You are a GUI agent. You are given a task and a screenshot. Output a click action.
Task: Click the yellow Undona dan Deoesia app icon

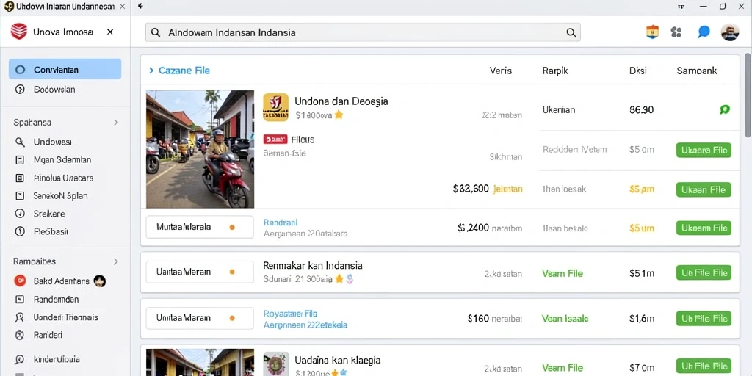(x=276, y=107)
